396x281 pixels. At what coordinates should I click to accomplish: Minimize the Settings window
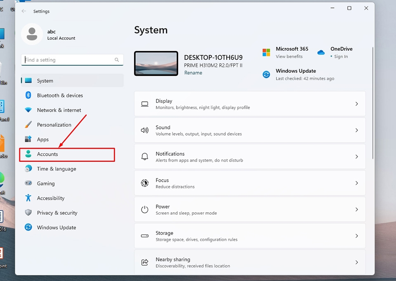[x=332, y=8]
